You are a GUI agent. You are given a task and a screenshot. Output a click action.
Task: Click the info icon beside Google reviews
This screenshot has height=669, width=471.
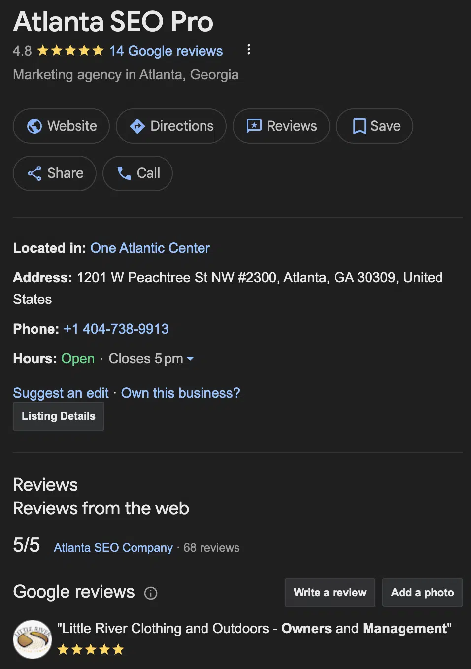point(151,593)
